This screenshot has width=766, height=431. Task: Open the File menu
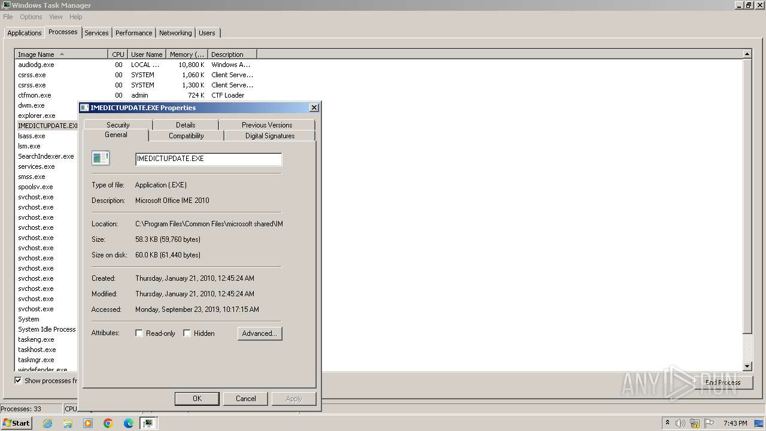[x=8, y=17]
